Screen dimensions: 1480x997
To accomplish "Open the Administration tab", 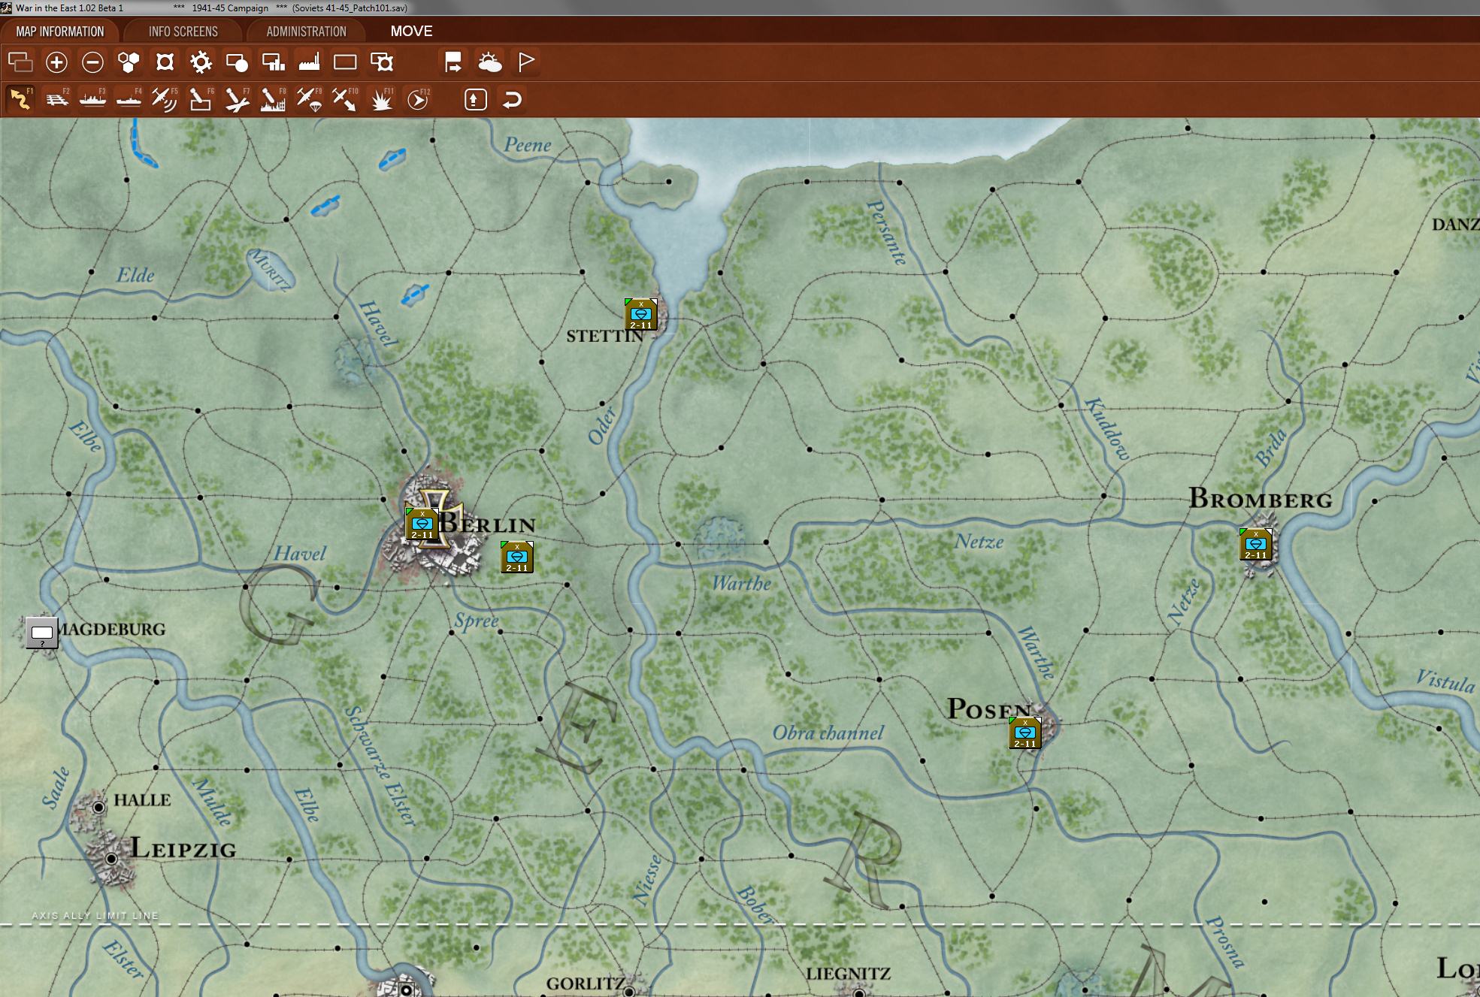I will [306, 32].
